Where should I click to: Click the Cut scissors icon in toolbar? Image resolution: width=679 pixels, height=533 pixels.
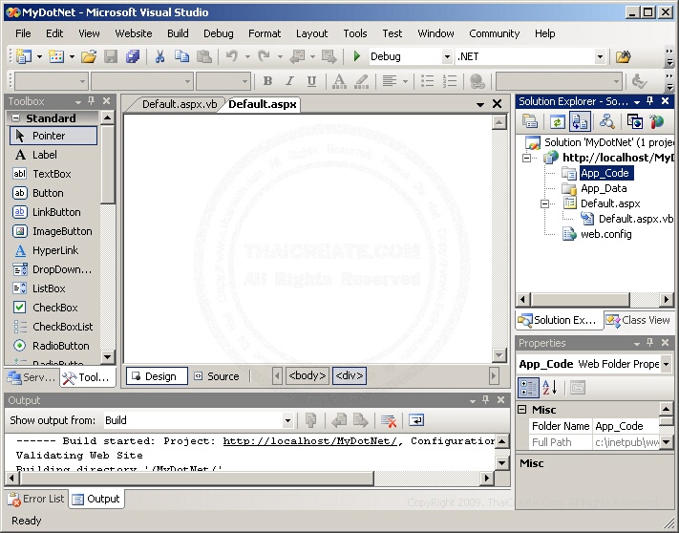coord(160,57)
